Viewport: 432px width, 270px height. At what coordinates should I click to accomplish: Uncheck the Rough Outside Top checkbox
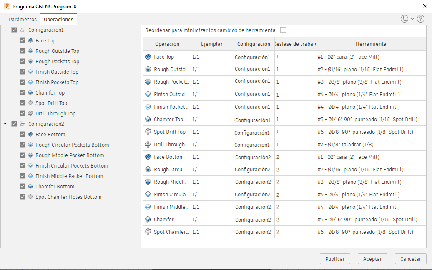coord(23,51)
